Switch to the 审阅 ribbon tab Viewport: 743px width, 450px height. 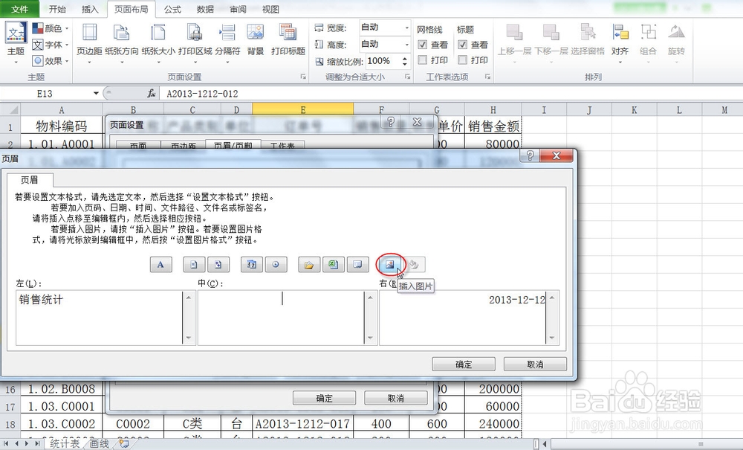[x=238, y=9]
